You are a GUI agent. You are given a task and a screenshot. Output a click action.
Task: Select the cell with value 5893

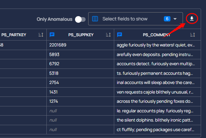[x=80, y=54]
